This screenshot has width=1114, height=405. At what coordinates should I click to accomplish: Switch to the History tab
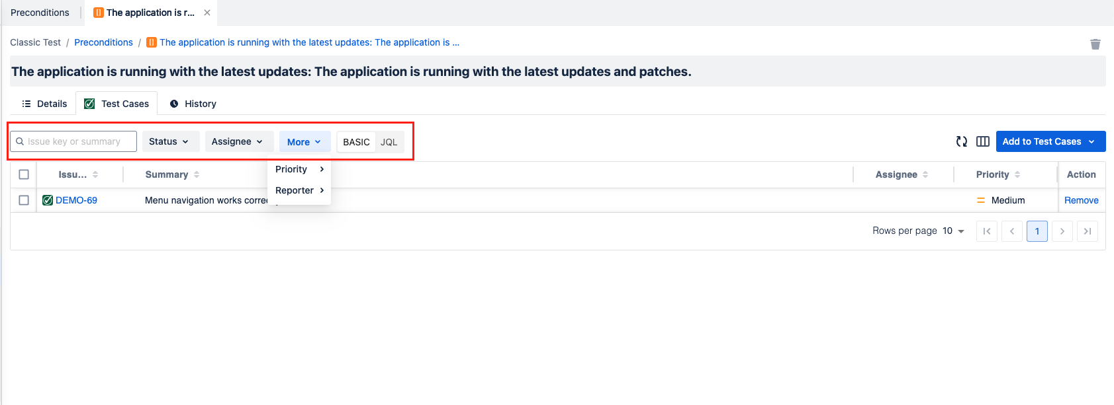click(x=193, y=104)
